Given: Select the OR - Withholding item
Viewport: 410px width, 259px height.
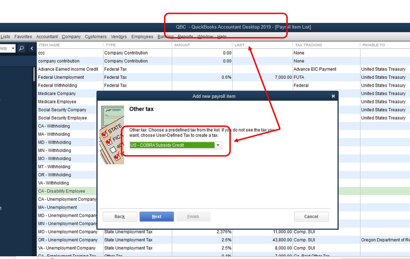Looking at the screenshot, I should [x=55, y=174].
